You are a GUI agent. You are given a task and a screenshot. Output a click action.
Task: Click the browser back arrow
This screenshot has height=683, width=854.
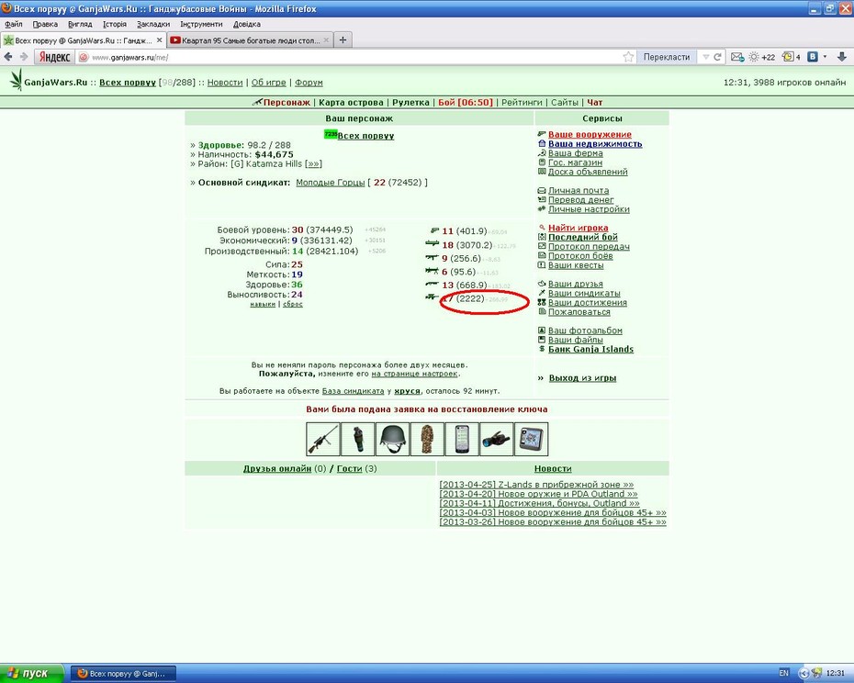[8, 57]
